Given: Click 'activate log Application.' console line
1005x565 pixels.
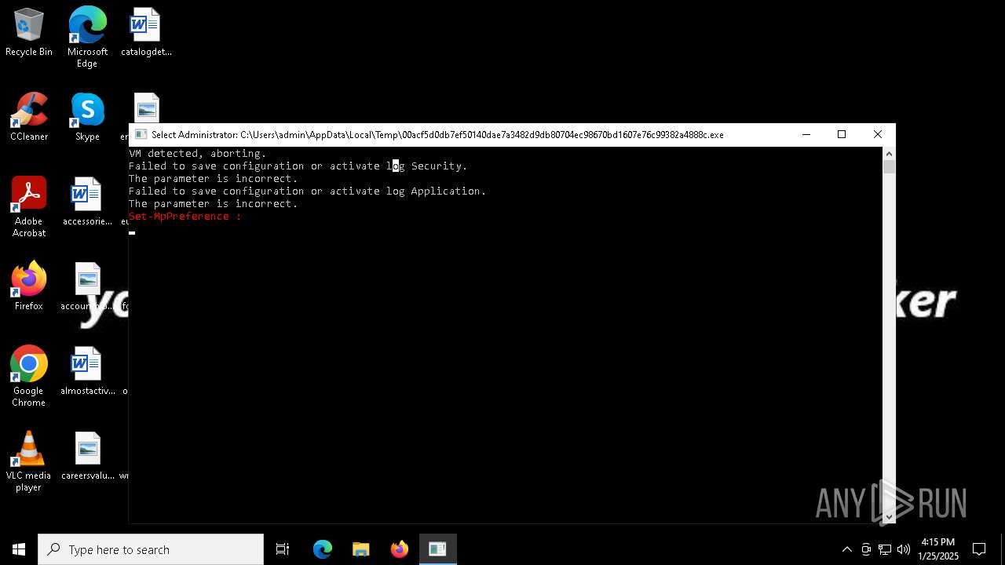Looking at the screenshot, I should pos(407,191).
